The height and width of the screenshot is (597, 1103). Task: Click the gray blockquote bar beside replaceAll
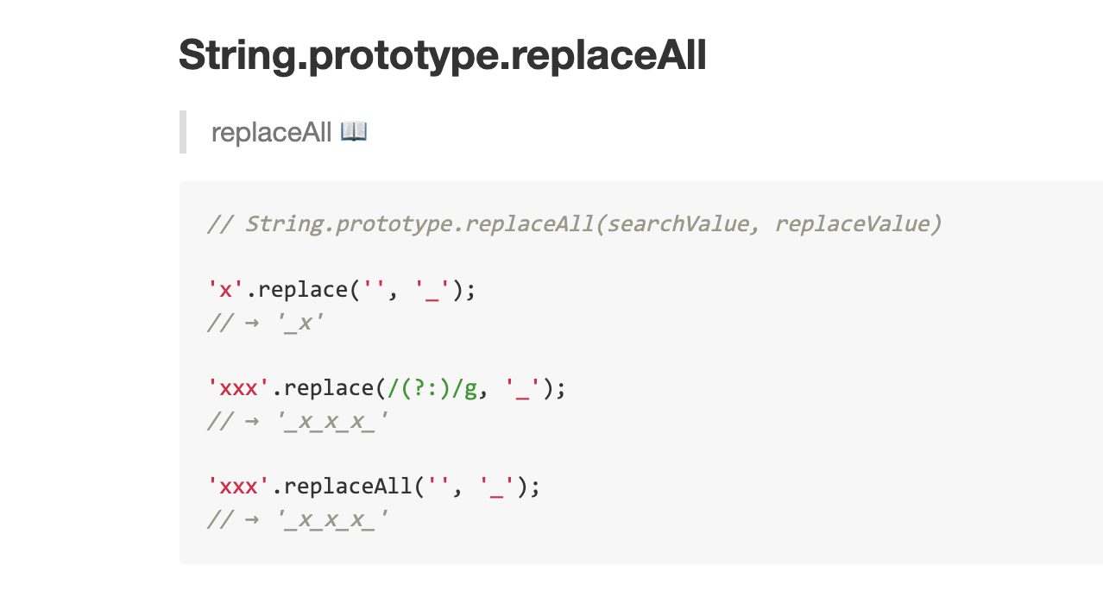click(x=183, y=132)
